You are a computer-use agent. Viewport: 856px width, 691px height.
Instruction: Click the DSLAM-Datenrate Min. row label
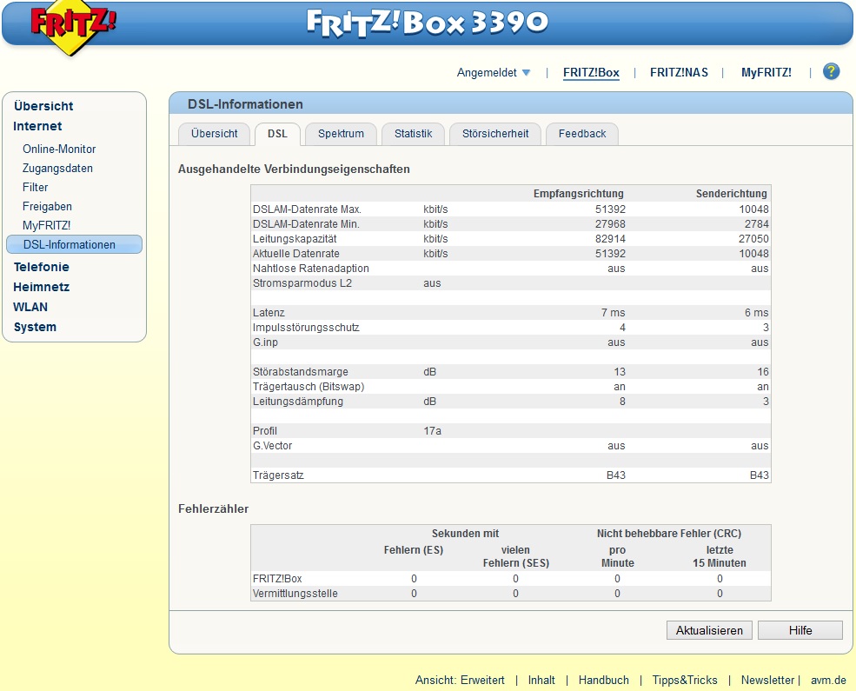(306, 224)
